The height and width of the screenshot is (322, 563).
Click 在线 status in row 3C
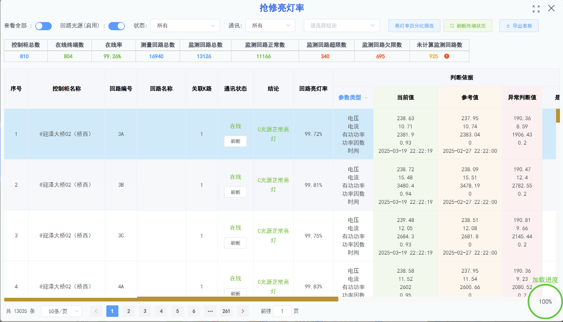[x=235, y=228]
